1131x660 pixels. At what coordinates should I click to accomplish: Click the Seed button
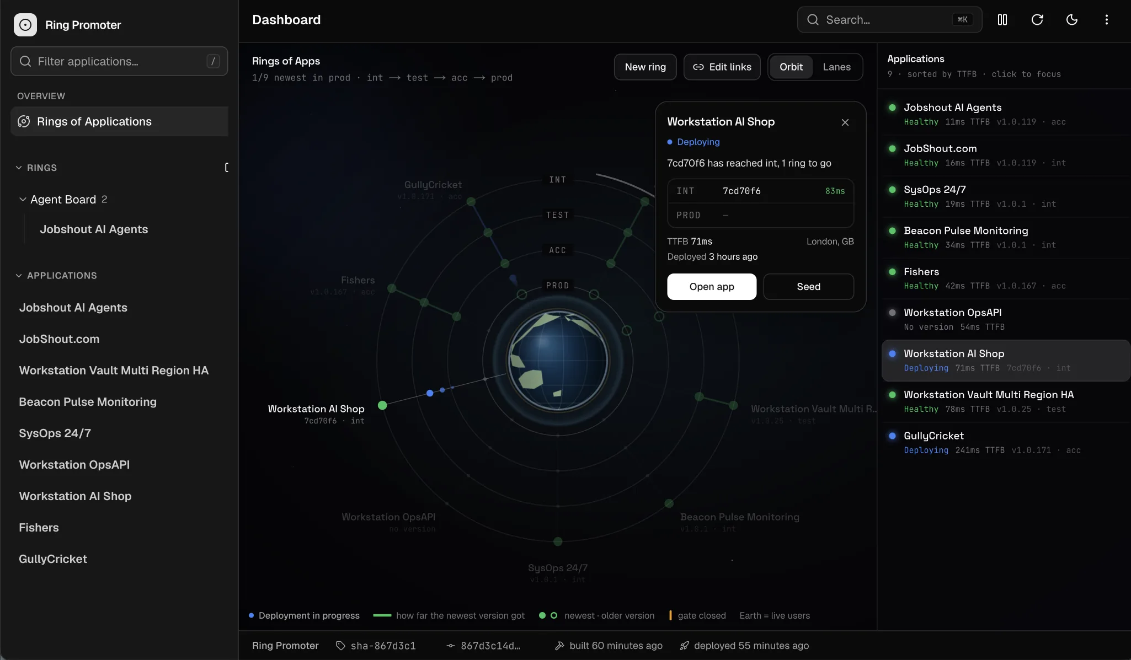808,287
